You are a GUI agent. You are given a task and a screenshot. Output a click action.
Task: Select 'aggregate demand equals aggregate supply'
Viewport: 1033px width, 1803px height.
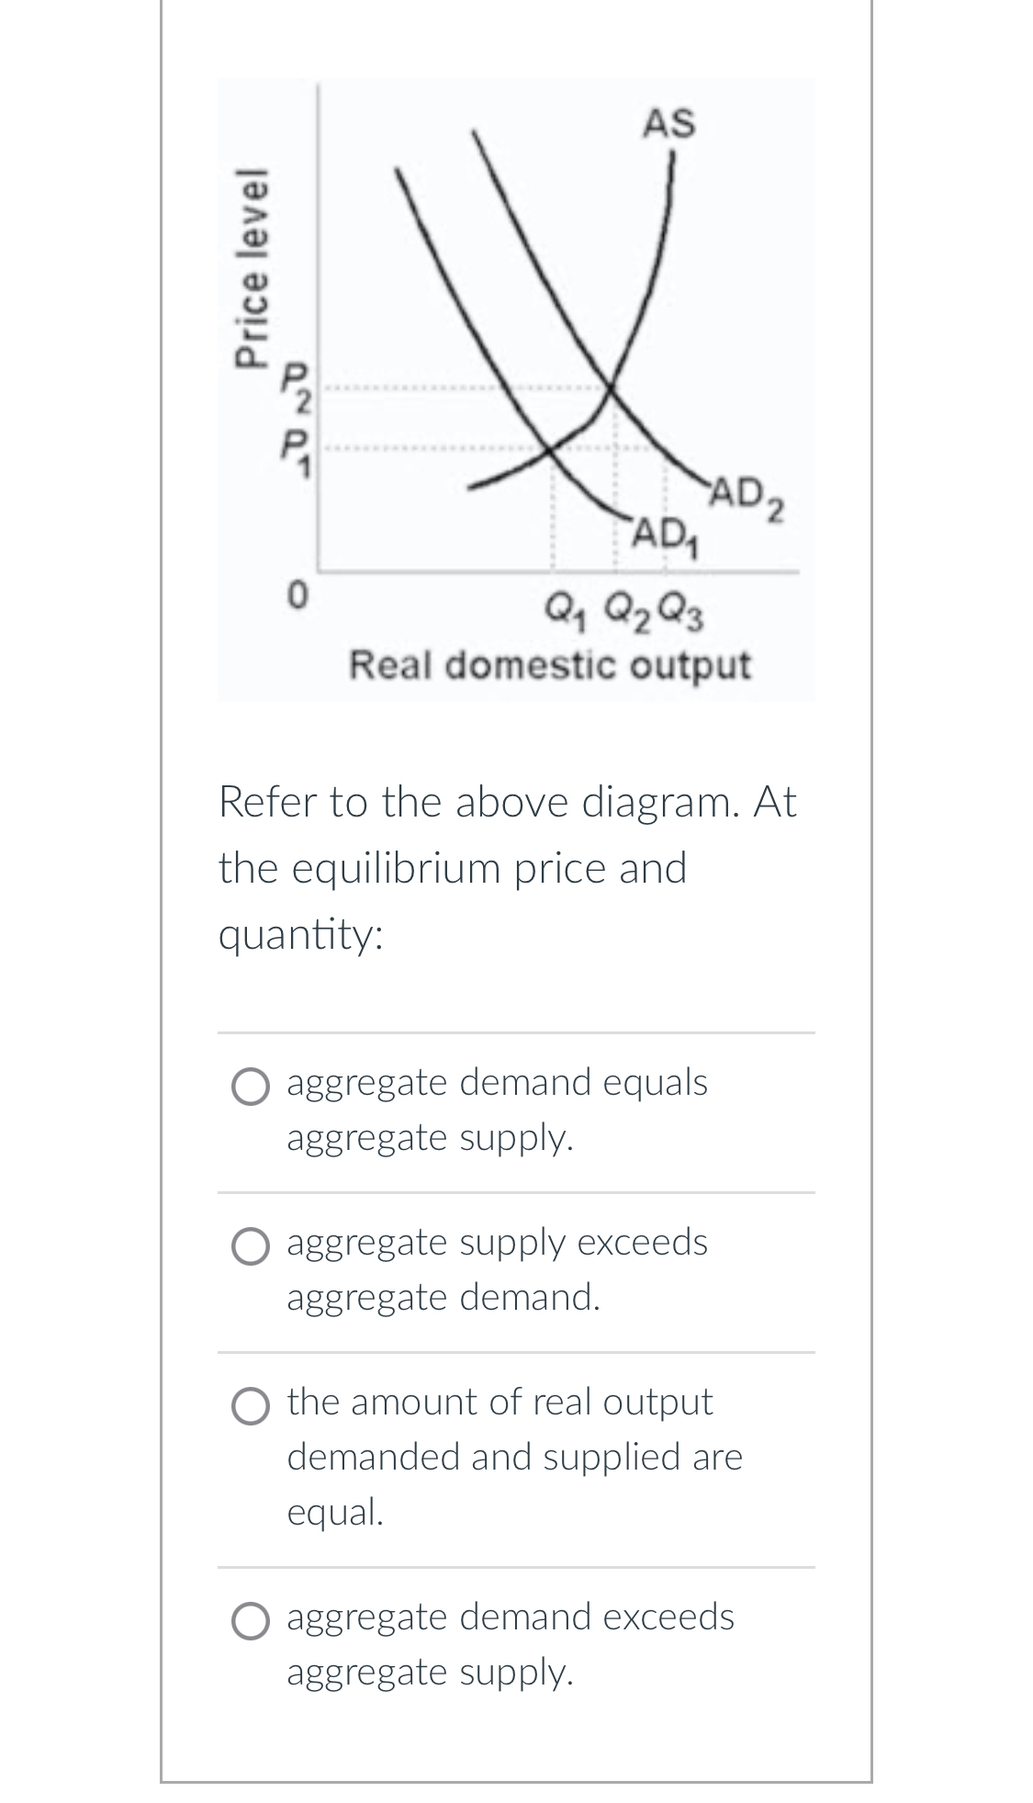tap(253, 1086)
